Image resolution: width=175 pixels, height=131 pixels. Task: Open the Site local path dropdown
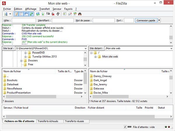85,48
